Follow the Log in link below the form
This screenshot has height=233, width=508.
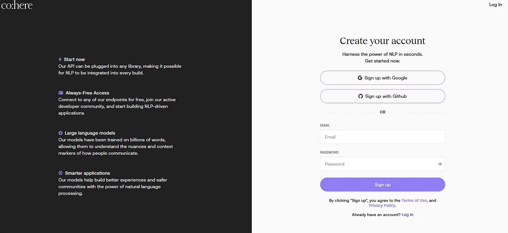pyautogui.click(x=407, y=215)
